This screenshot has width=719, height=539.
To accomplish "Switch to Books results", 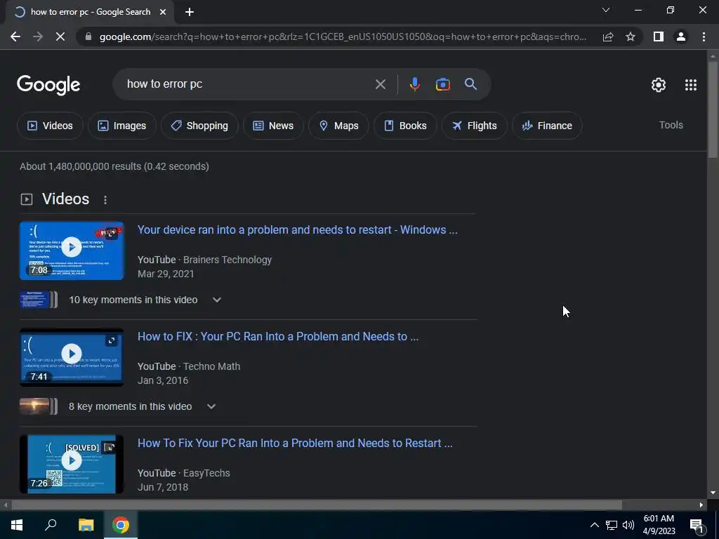I will pos(405,126).
